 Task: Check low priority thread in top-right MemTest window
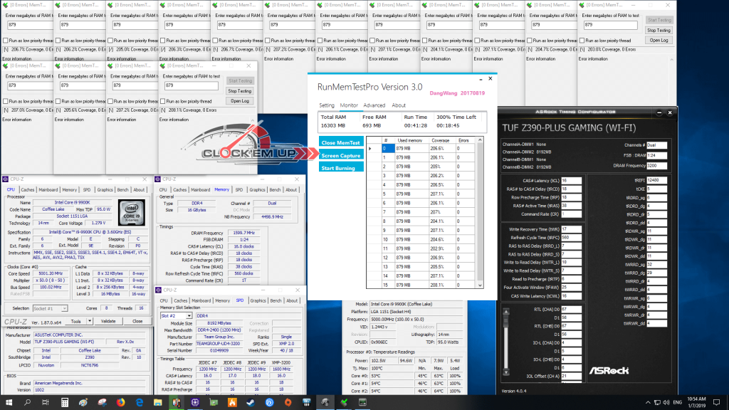click(582, 41)
